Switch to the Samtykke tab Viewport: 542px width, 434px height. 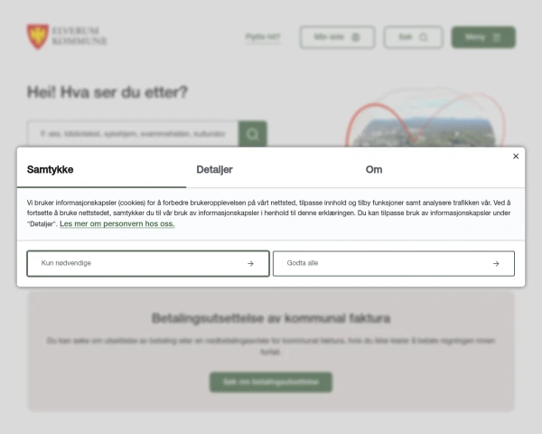(101, 170)
